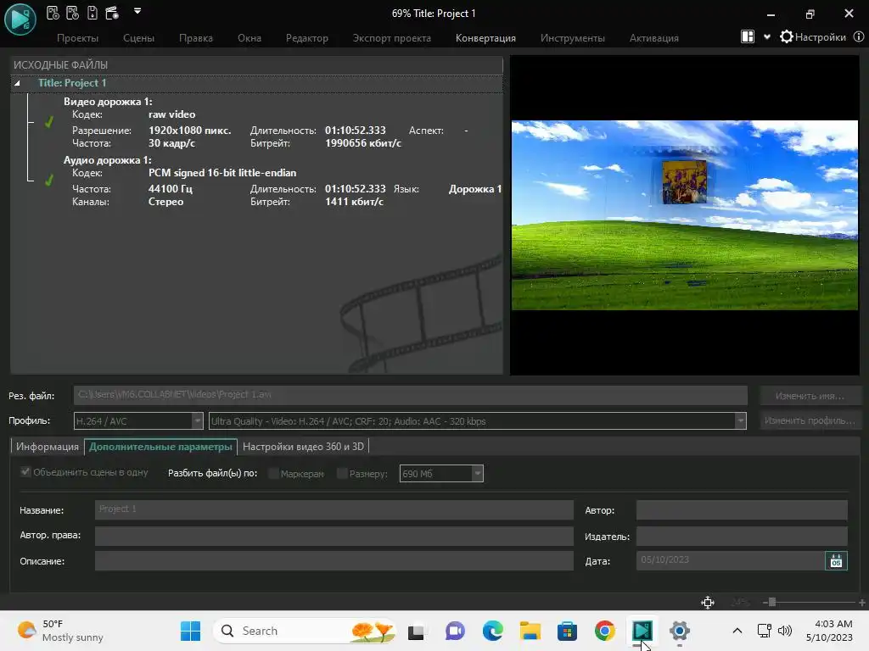Click the save project icon in title bar

93,13
